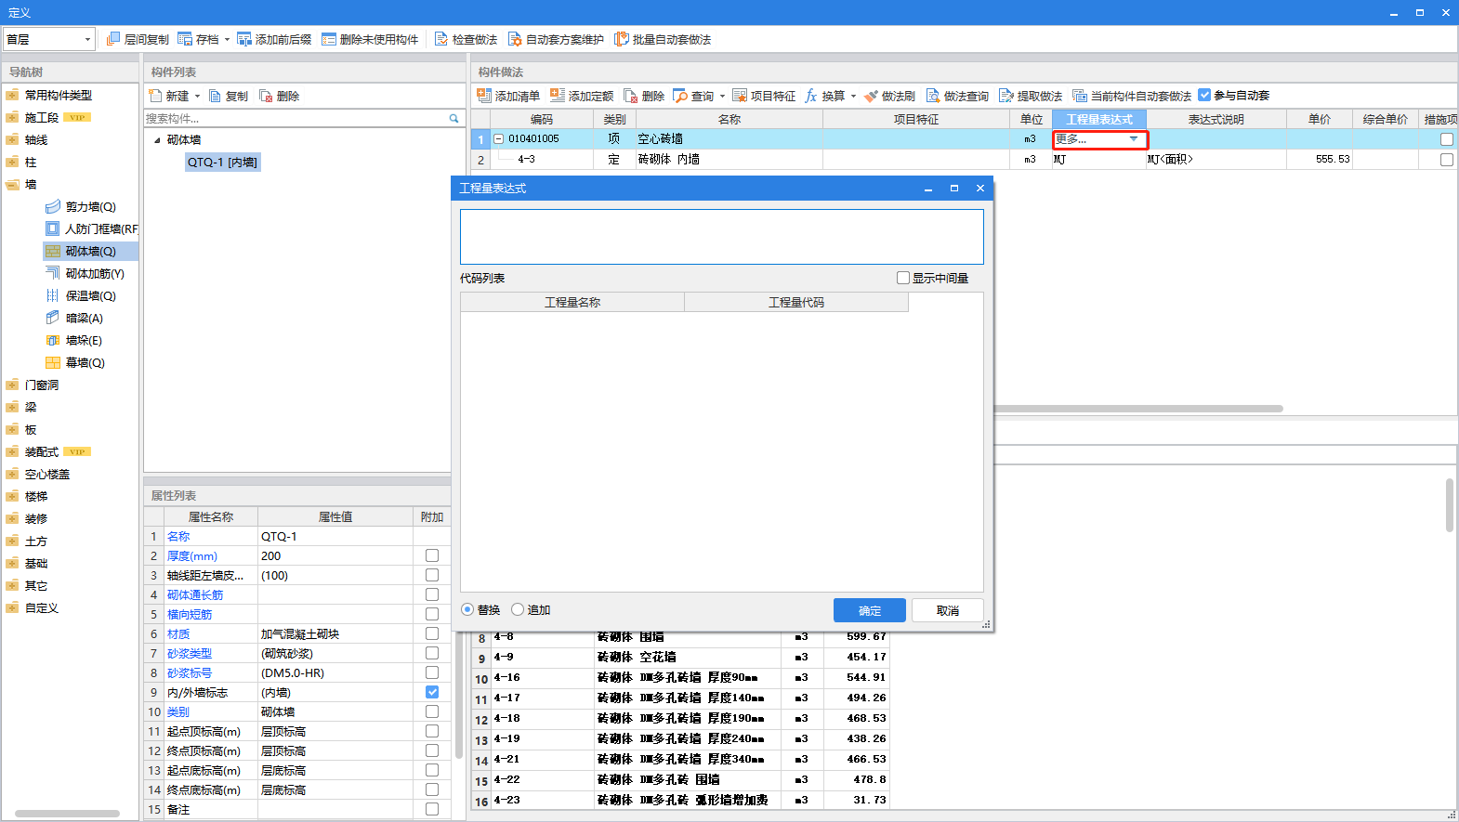Toggle 附加 checkbox for 厚度(mm)

[x=432, y=555]
